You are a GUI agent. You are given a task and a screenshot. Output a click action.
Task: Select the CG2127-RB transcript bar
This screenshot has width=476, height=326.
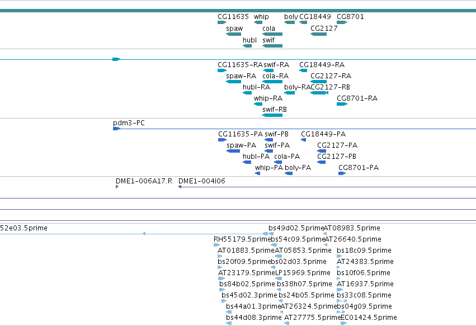click(x=319, y=93)
